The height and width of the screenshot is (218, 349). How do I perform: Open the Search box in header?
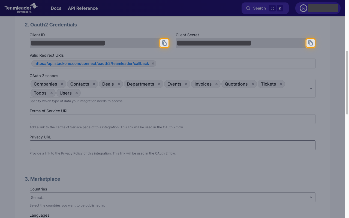click(x=265, y=8)
